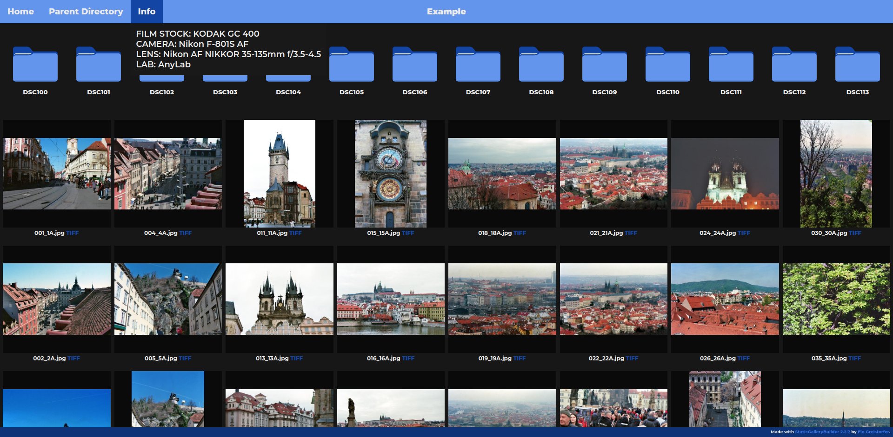Open the DSC100 folder icon

click(35, 65)
